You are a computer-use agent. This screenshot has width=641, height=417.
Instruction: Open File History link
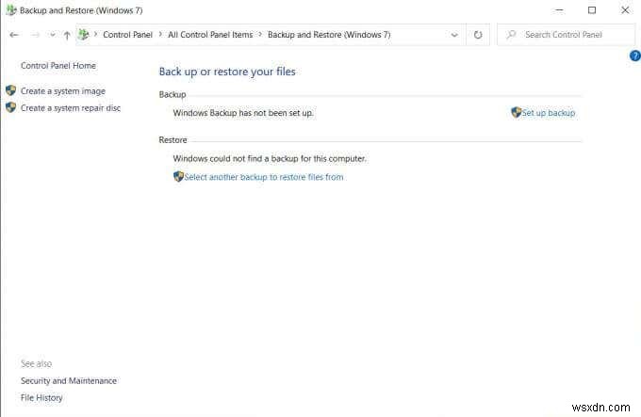point(41,398)
